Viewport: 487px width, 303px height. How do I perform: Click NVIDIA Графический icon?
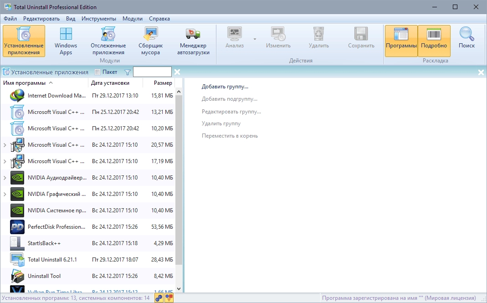(17, 194)
